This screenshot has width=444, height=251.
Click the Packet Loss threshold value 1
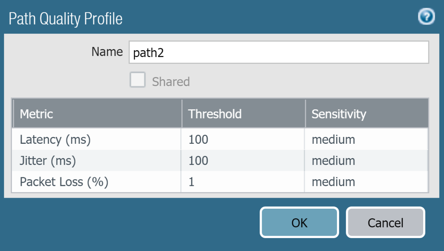pyautogui.click(x=192, y=182)
